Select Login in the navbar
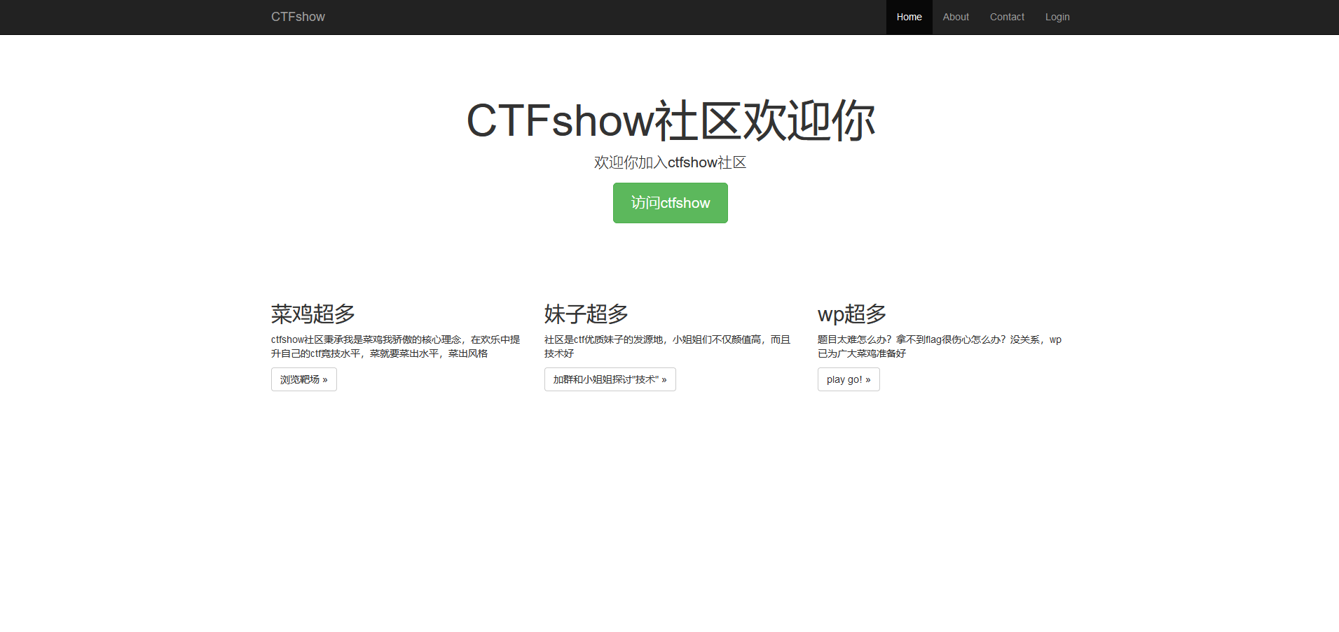This screenshot has height=632, width=1339. pyautogui.click(x=1057, y=17)
